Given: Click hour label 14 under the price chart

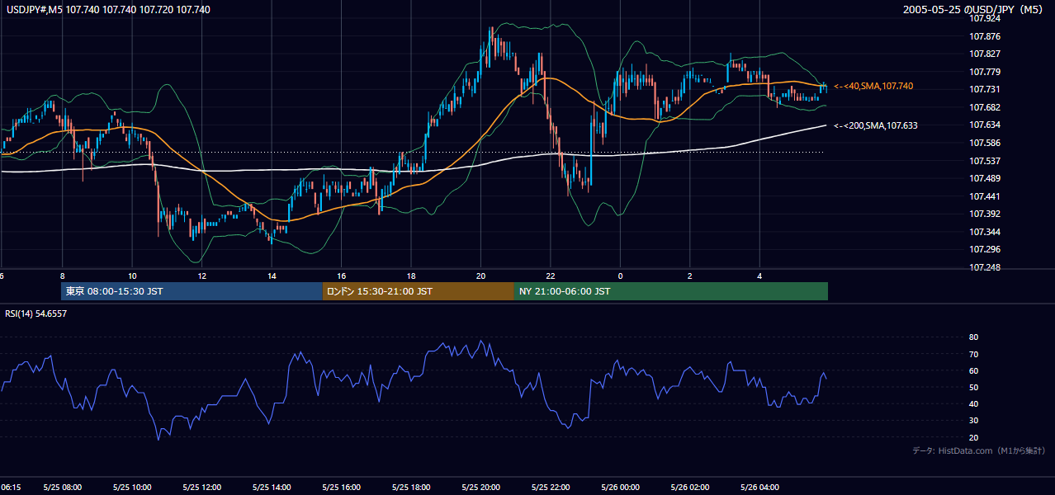Looking at the screenshot, I should click(x=272, y=276).
